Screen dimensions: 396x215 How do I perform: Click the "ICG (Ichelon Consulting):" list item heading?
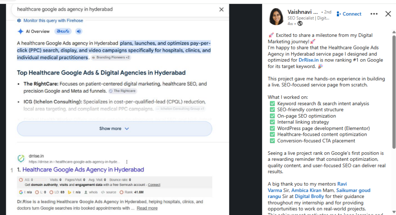coord(53,102)
